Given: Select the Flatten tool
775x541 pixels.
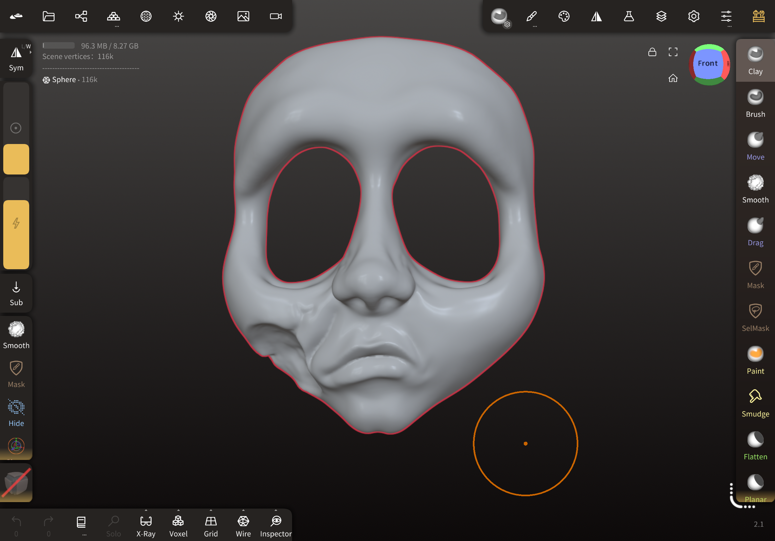Looking at the screenshot, I should 755,446.
